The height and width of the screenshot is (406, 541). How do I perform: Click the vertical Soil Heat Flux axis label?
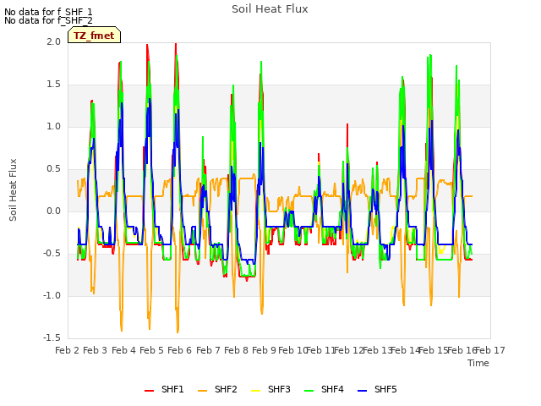tap(13, 189)
